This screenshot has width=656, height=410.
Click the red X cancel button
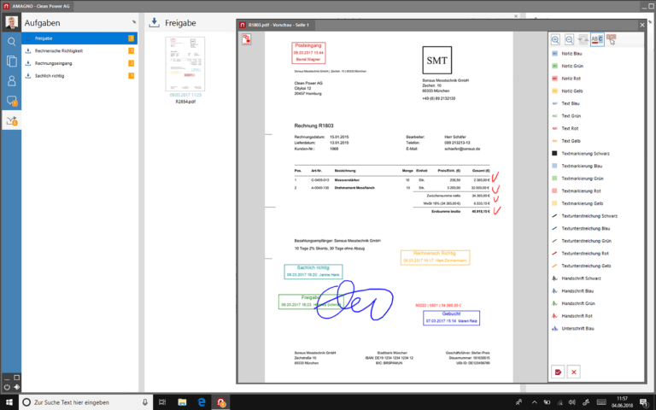pos(574,372)
